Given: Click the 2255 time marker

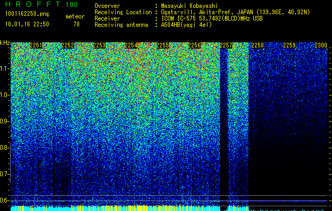Looking at the screenshot, I should click(x=163, y=45).
